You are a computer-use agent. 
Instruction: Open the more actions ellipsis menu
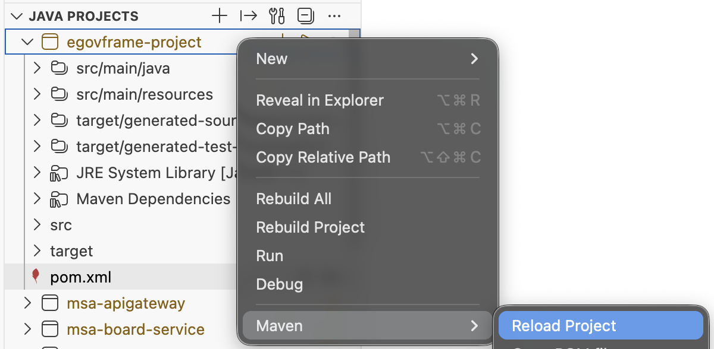click(334, 16)
